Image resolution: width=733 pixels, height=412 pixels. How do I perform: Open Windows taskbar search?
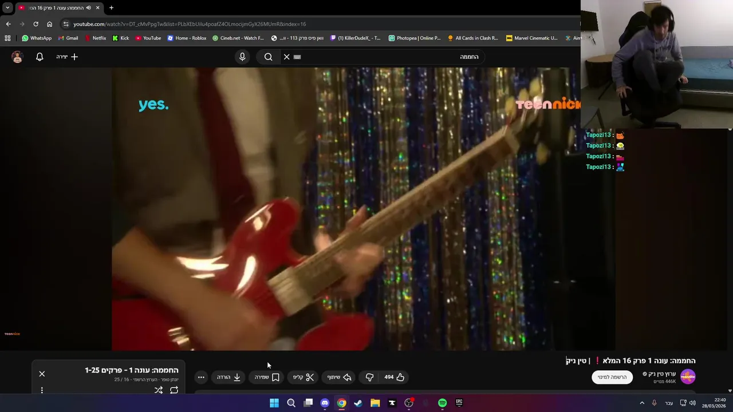(x=291, y=403)
